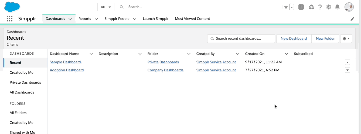The image size is (361, 134).
Task: Open the list view settings gear
Action: click(346, 39)
